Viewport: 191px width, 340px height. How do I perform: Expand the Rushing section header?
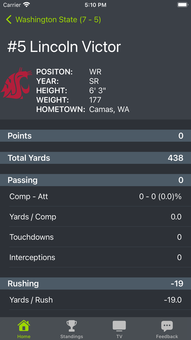(95, 283)
